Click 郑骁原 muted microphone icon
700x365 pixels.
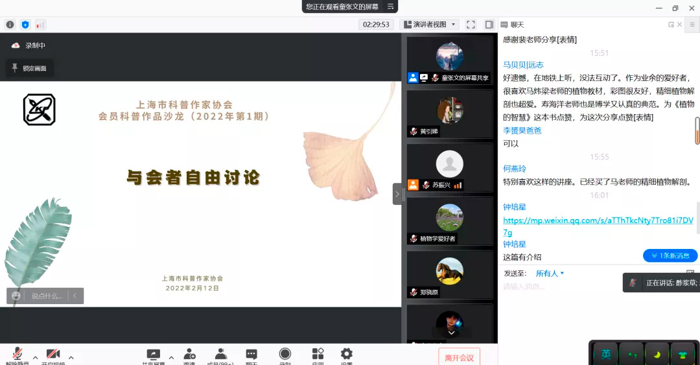tap(414, 292)
